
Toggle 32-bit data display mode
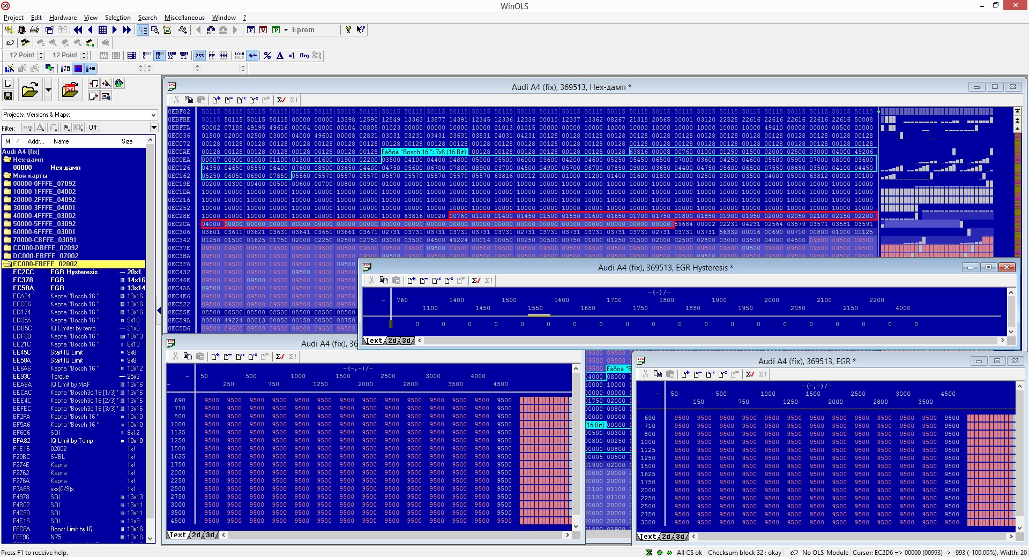pyautogui.click(x=171, y=55)
